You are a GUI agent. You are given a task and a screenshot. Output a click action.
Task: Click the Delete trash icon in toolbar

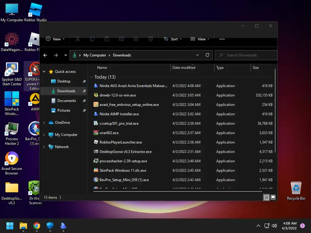pyautogui.click(x=151, y=39)
